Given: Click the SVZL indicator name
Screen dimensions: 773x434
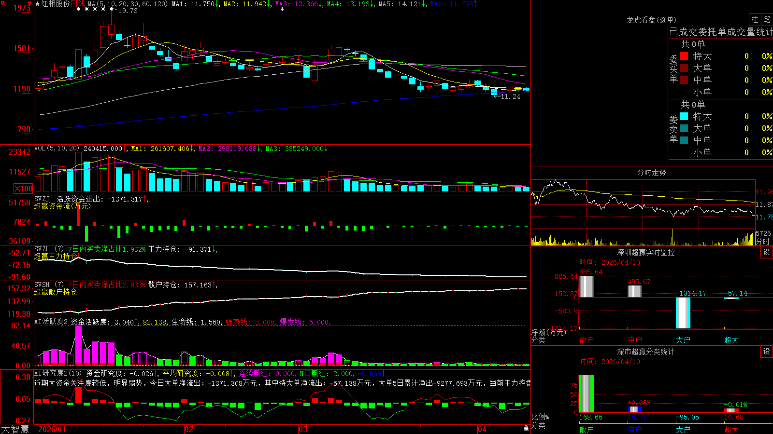Looking at the screenshot, I should [x=42, y=249].
